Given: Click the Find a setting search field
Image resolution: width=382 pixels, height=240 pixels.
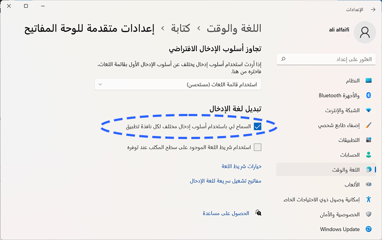Looking at the screenshot, I should click(x=326, y=59).
